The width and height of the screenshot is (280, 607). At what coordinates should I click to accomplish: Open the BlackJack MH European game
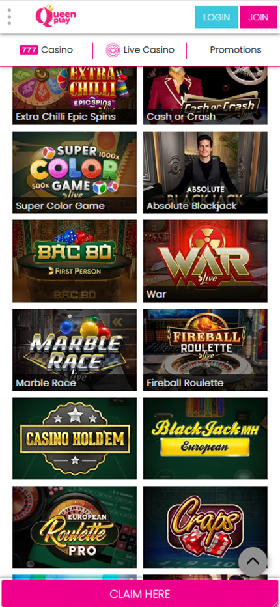click(x=205, y=438)
